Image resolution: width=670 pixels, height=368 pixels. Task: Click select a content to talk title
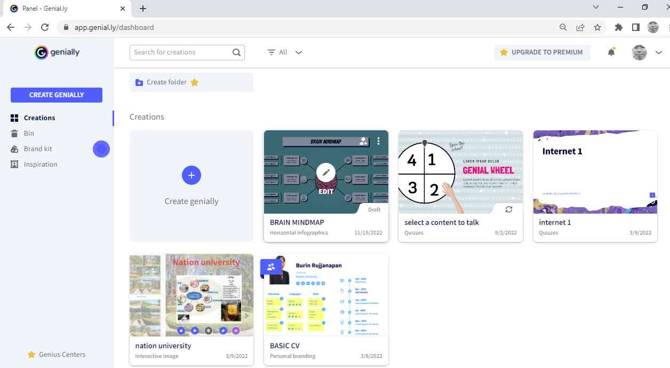pos(442,222)
